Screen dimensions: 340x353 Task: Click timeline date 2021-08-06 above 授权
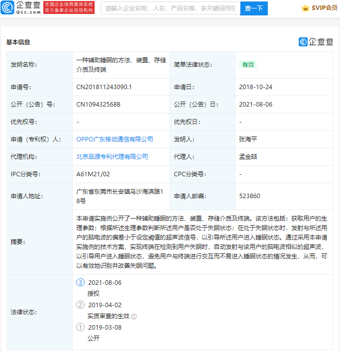105,282
